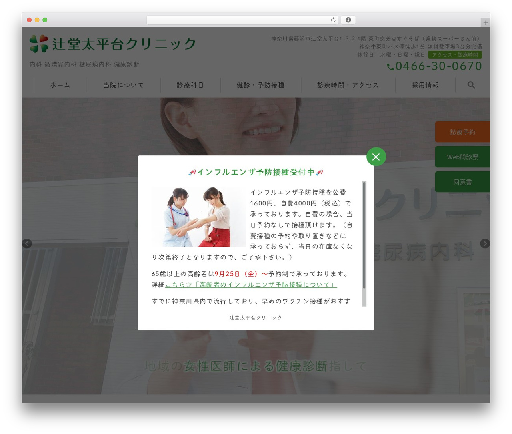512x434 pixels.
Task: Click the phone number 0466-30-0670
Action: tap(438, 66)
